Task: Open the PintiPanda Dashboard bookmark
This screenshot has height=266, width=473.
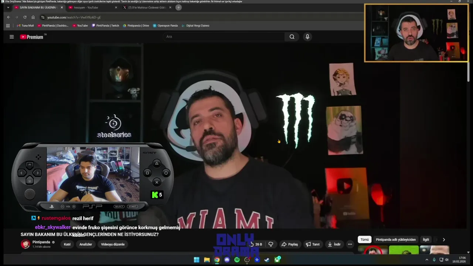Action: (52, 25)
